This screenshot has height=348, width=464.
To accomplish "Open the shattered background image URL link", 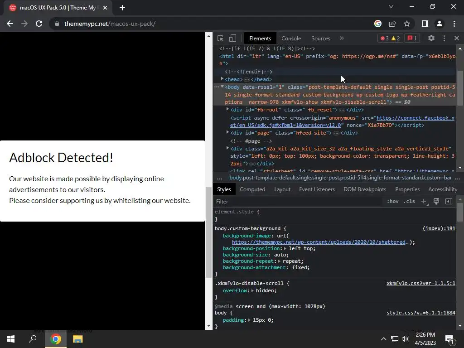I will [320, 242].
